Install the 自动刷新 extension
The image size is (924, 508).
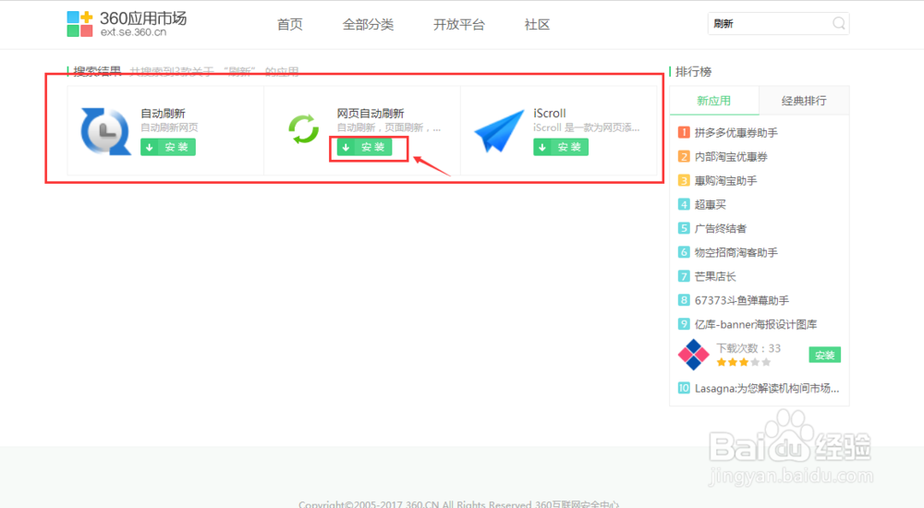click(168, 147)
